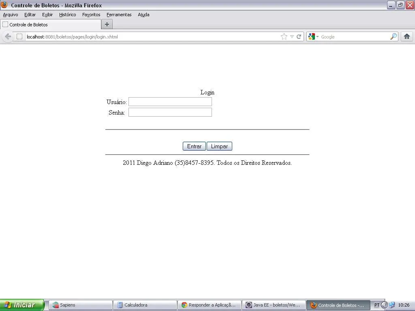Click the Login heading text

tap(207, 92)
